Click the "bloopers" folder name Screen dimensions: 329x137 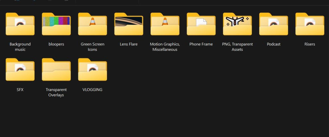point(56,44)
